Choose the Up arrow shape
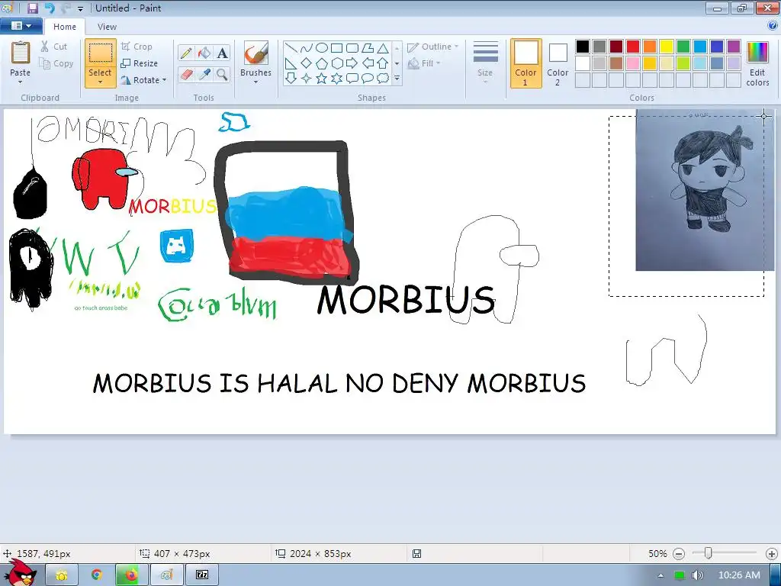This screenshot has width=781, height=586. pyautogui.click(x=383, y=63)
